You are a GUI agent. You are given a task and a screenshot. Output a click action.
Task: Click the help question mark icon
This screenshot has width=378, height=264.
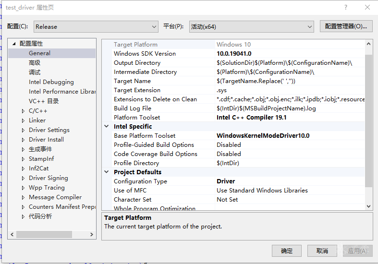[x=345, y=8]
